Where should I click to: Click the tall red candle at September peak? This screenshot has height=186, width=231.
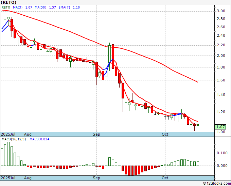[113, 57]
